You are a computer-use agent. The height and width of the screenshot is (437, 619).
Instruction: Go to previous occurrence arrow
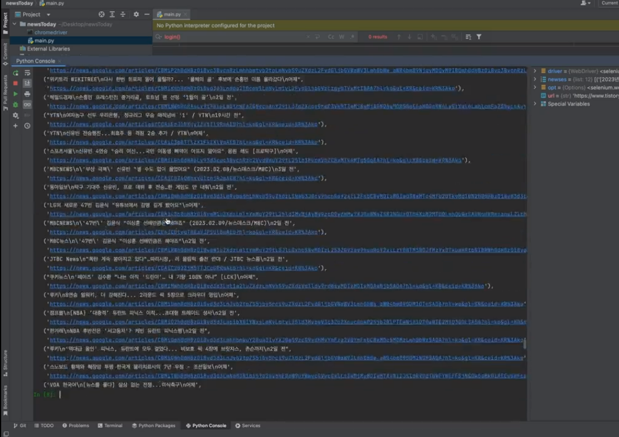[x=399, y=37]
